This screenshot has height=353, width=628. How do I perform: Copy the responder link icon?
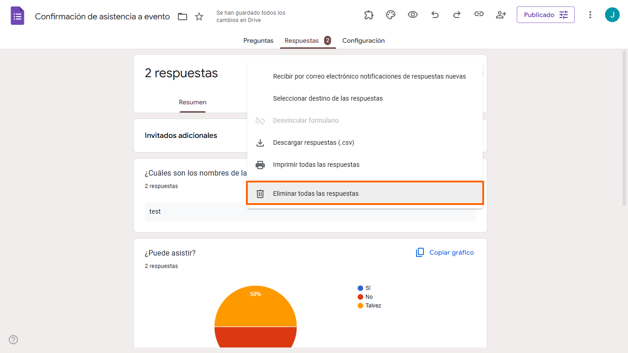479,15
